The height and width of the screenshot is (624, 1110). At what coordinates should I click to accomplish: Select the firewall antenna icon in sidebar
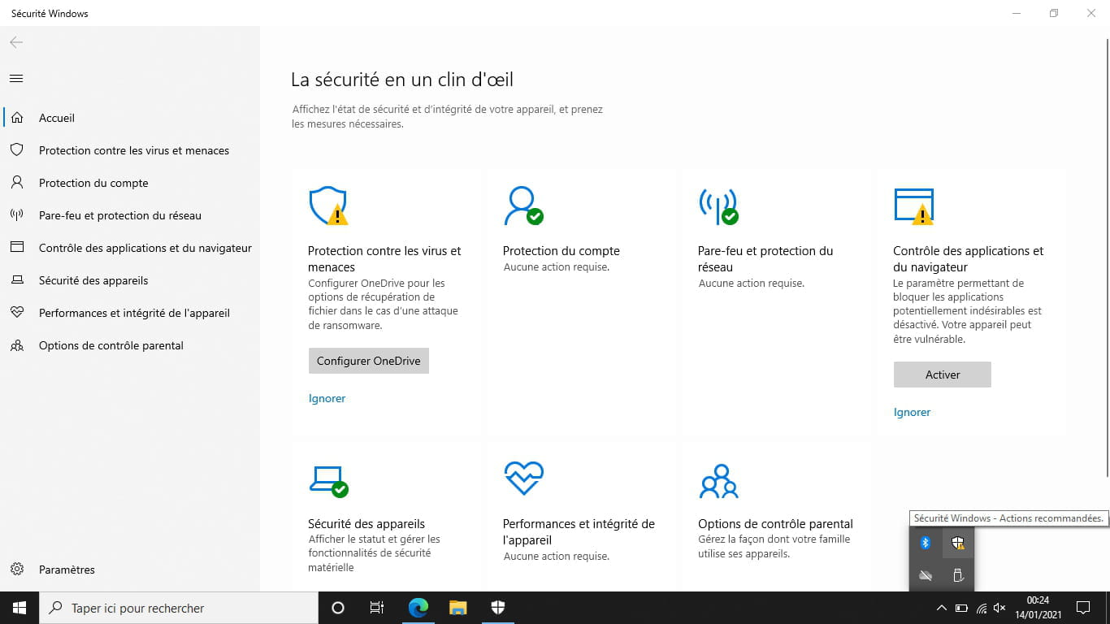click(x=16, y=215)
